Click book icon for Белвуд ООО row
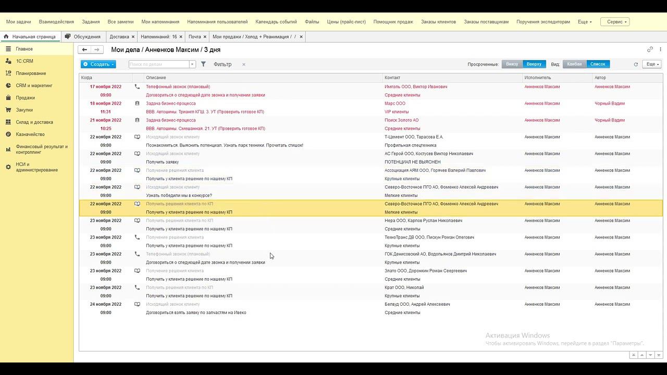667x375 pixels. (137, 304)
